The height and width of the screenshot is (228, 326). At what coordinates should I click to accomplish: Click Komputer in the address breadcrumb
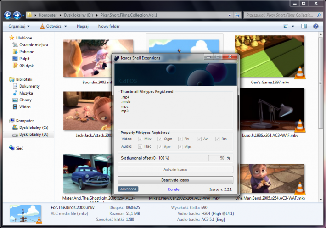point(48,15)
